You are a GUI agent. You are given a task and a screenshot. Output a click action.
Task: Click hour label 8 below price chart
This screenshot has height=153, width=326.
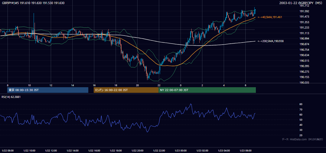coord(8,85)
